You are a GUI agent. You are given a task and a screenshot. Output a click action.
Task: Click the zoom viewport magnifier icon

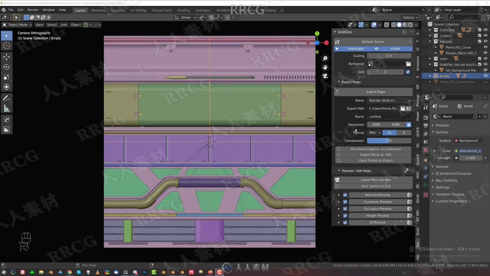tap(325, 59)
